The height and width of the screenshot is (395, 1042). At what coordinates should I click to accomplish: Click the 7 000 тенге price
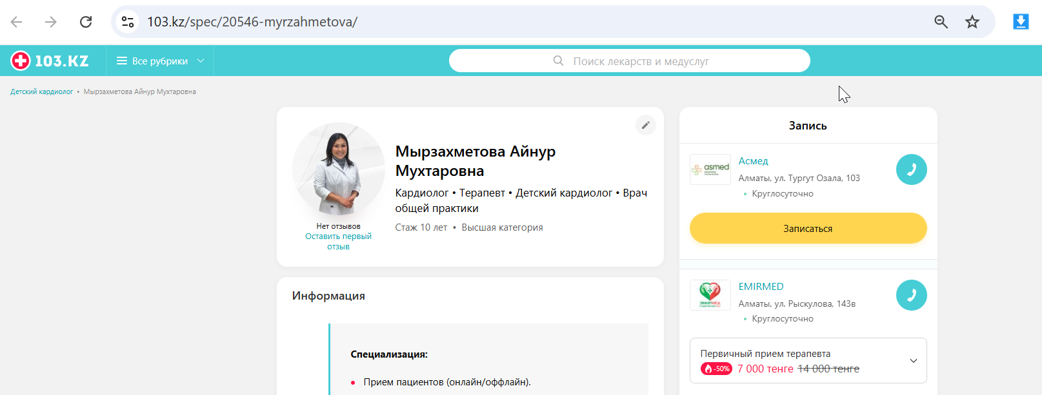tap(765, 369)
